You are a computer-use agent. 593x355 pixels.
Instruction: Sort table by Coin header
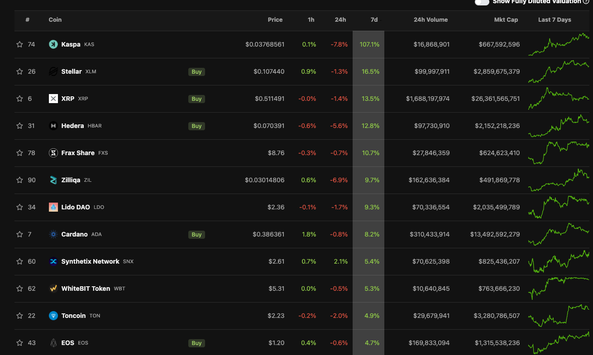tap(55, 20)
